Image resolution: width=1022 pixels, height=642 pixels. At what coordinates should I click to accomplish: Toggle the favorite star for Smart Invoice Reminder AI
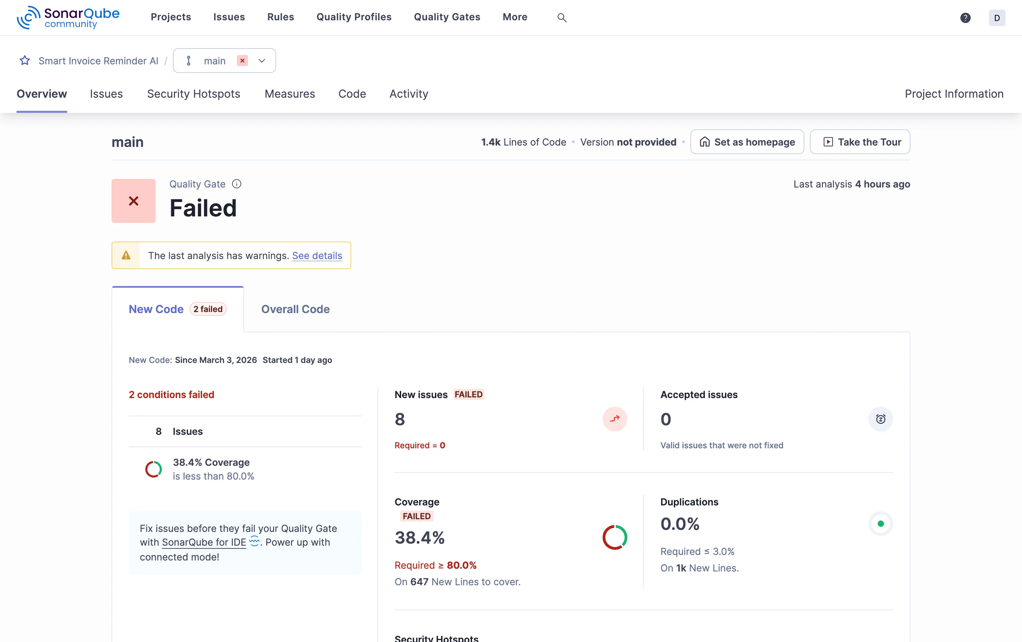[x=24, y=60]
